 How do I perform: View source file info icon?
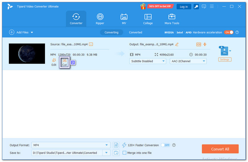pyautogui.click(x=91, y=44)
